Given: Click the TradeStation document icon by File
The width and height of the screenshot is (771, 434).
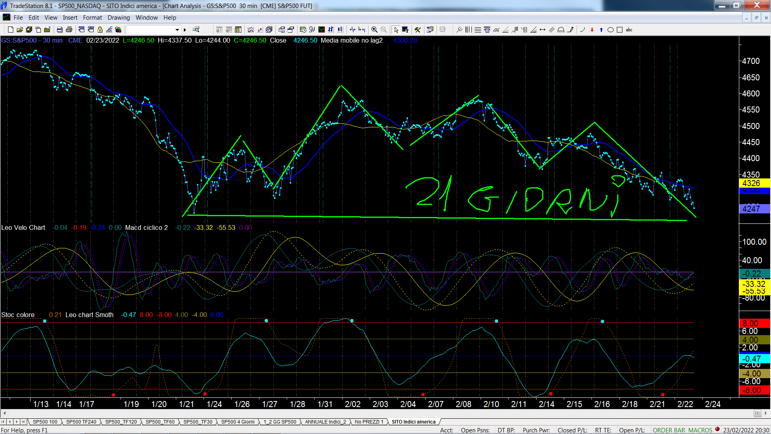Looking at the screenshot, I should [x=6, y=17].
